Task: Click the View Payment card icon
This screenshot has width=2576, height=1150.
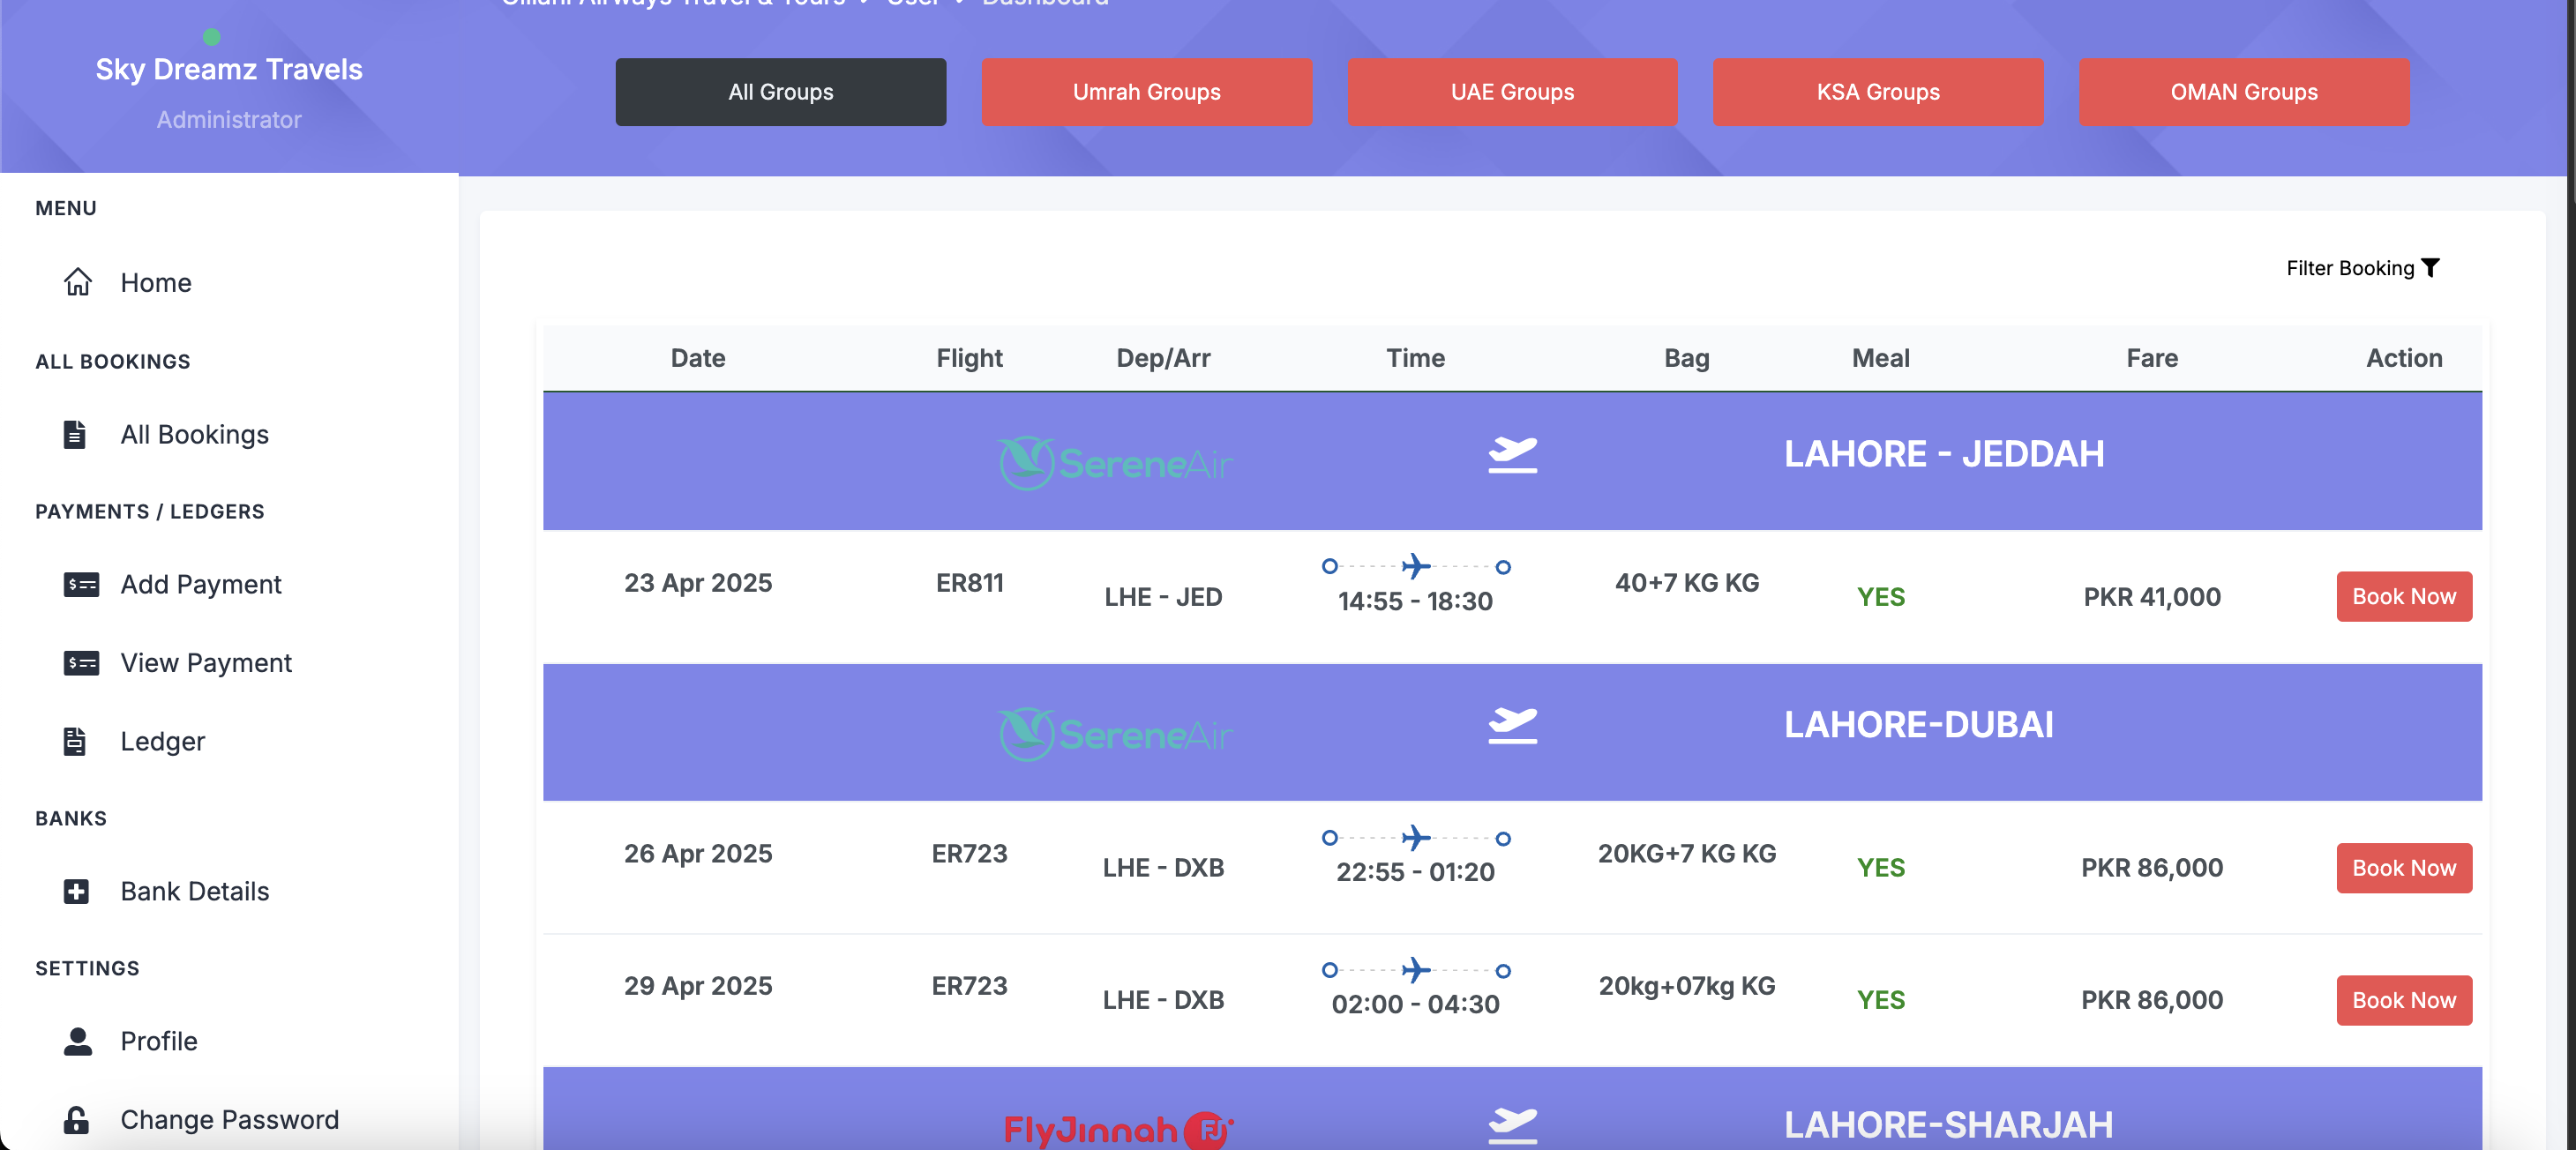Action: click(81, 663)
